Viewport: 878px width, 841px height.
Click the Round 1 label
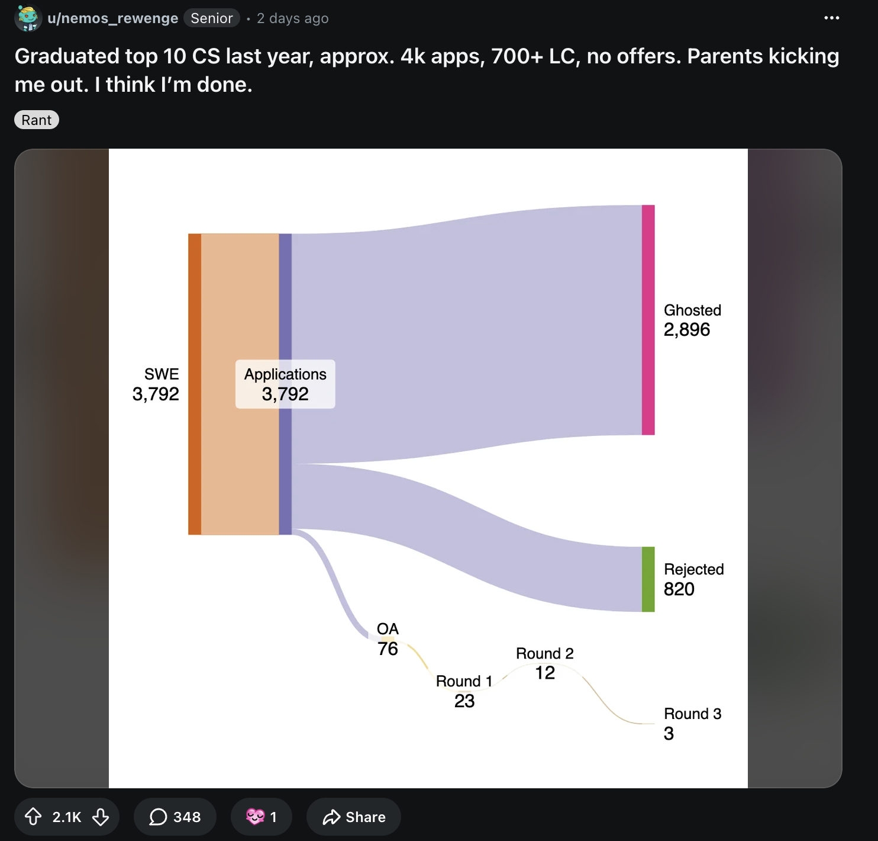click(464, 681)
